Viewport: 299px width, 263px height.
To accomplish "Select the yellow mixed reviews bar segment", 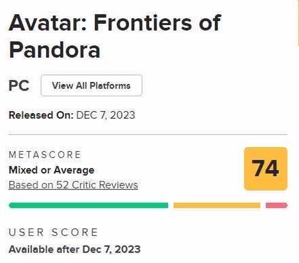I will (216, 205).
